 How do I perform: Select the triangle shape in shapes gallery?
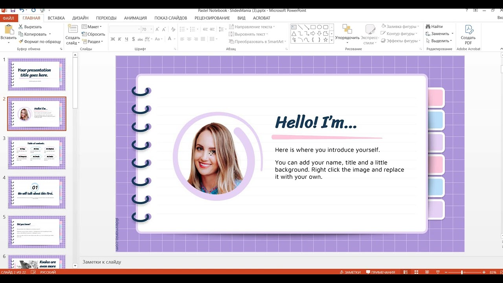point(294,33)
